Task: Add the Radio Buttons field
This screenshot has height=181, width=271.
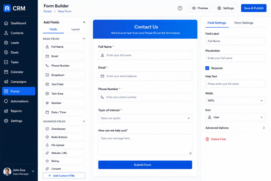Action: pyautogui.click(x=64, y=137)
